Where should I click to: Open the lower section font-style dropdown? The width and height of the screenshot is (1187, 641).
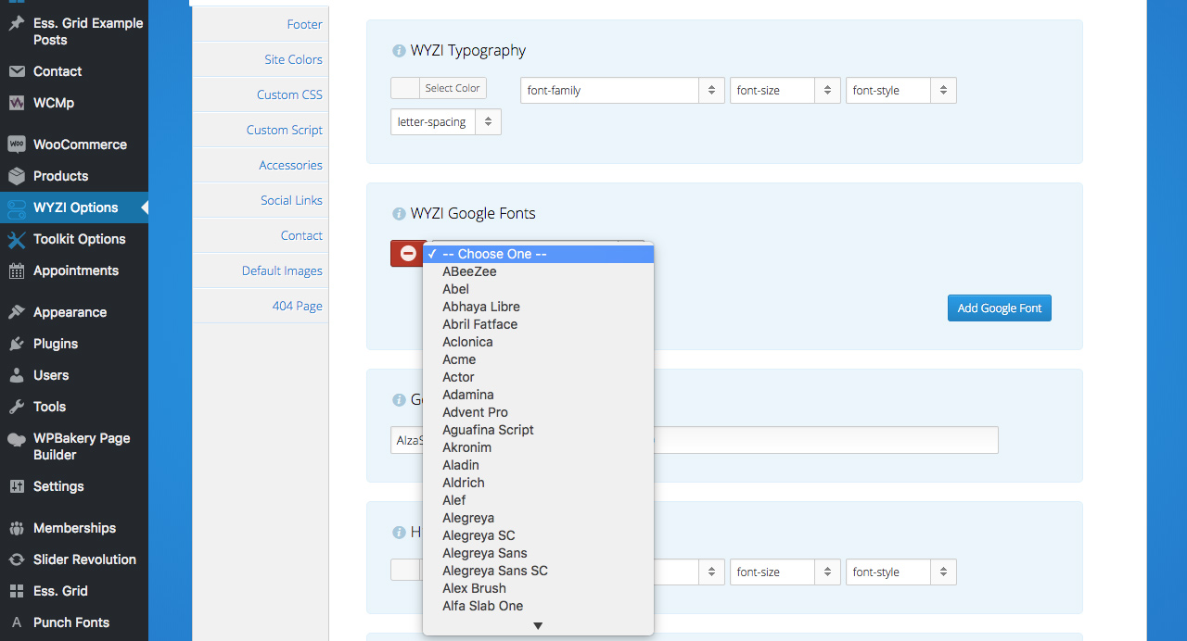[901, 572]
